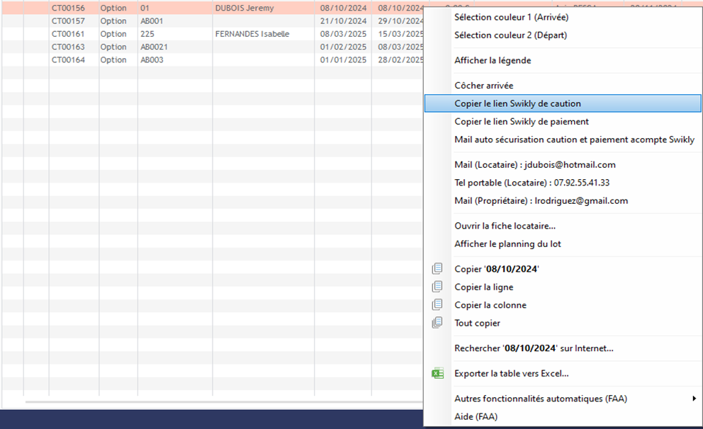Click Mail (Propriétaire) lrodriguez@gmail.com entry
Viewport: 703px width, 429px height.
point(541,200)
